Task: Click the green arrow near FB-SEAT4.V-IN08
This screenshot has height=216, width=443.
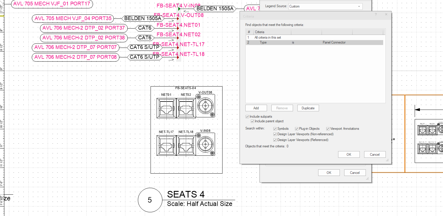Action: click(179, 10)
